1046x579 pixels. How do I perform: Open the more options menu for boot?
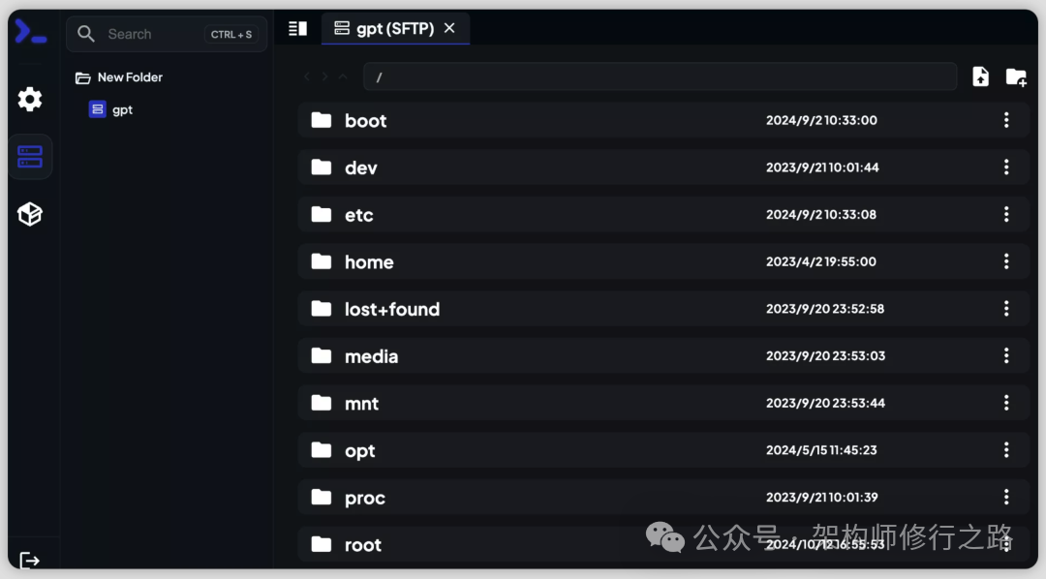coord(1006,120)
